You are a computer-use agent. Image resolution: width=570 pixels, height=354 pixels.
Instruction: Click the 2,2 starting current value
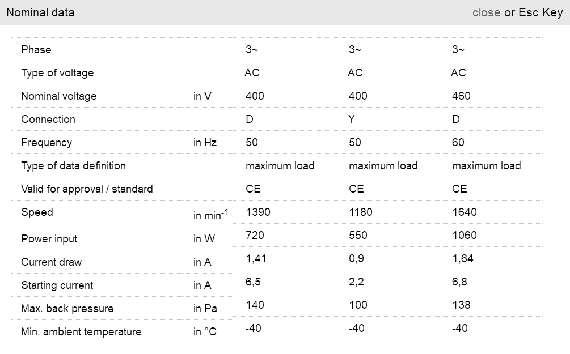(357, 282)
